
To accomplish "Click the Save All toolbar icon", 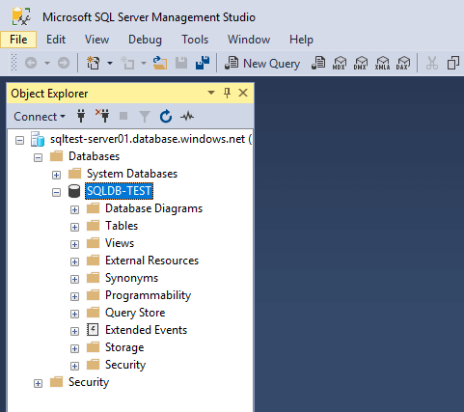I will (x=203, y=63).
